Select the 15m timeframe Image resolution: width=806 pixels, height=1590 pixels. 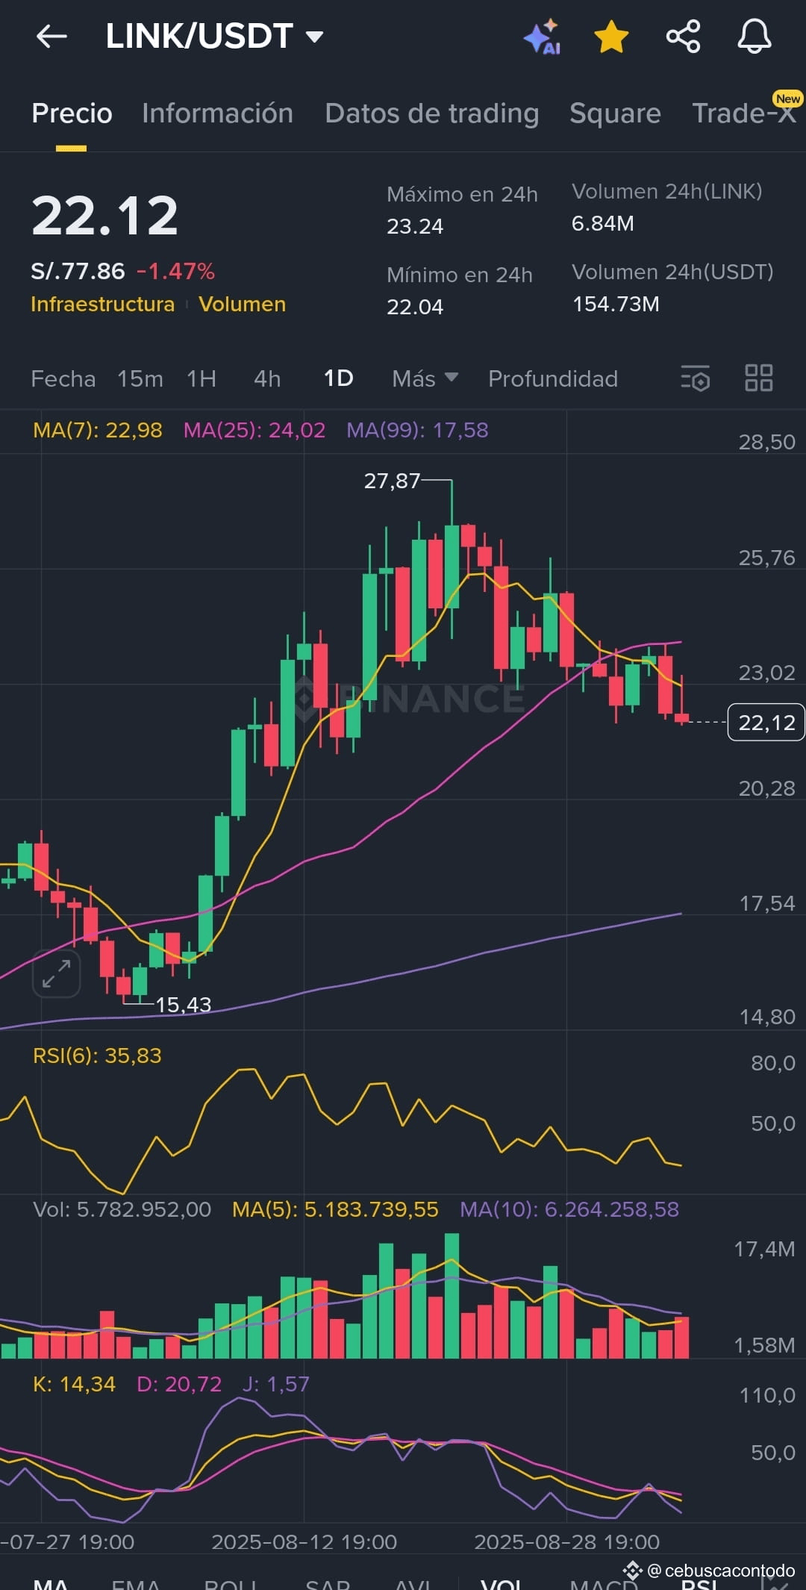click(140, 378)
